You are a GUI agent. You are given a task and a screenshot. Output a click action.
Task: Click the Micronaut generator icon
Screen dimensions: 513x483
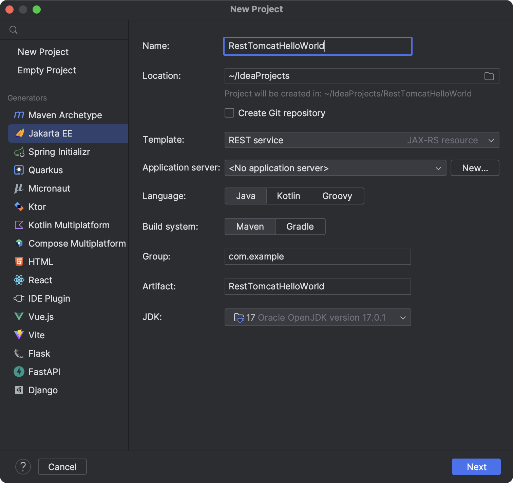[19, 189]
